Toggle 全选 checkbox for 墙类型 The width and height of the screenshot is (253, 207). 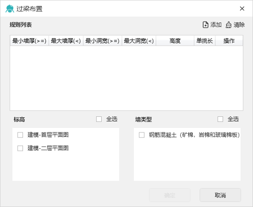coord(220,119)
